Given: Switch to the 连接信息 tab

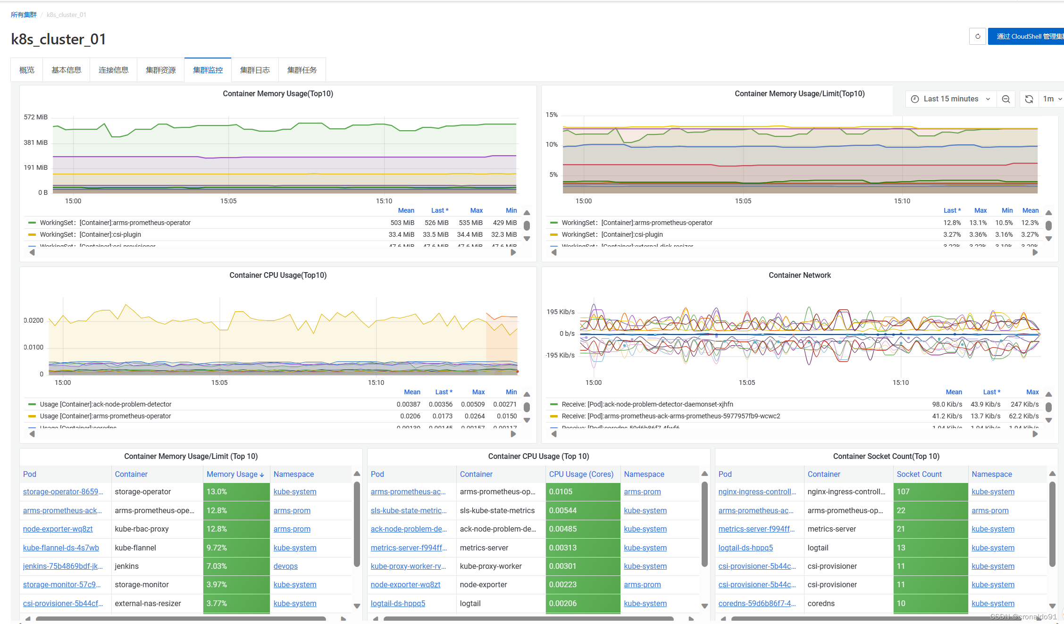Looking at the screenshot, I should click(x=114, y=70).
